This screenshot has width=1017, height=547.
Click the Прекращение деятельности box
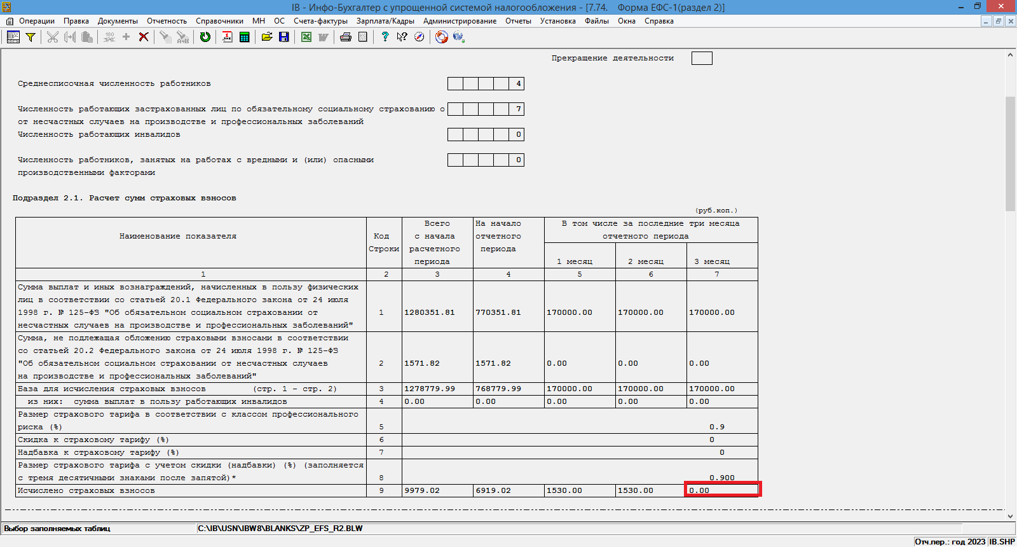pos(702,59)
